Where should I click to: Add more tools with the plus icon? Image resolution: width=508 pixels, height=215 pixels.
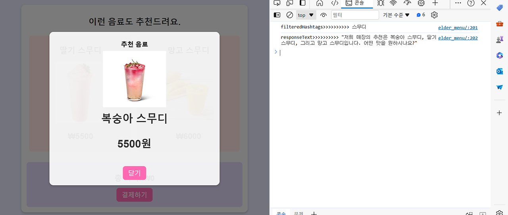coord(435,3)
